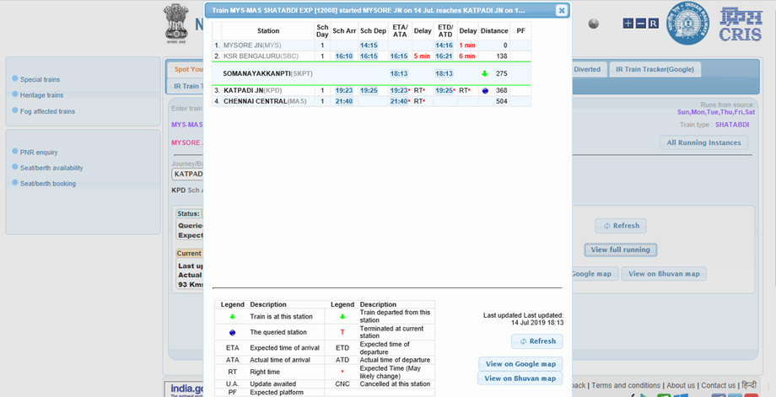Increase font size with the plus icon
Screen dimensions: 776x397
(628, 24)
